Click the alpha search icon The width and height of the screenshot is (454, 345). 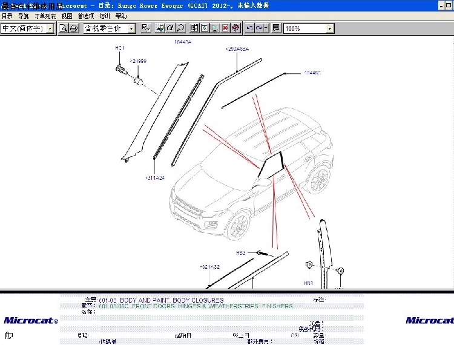point(170,28)
